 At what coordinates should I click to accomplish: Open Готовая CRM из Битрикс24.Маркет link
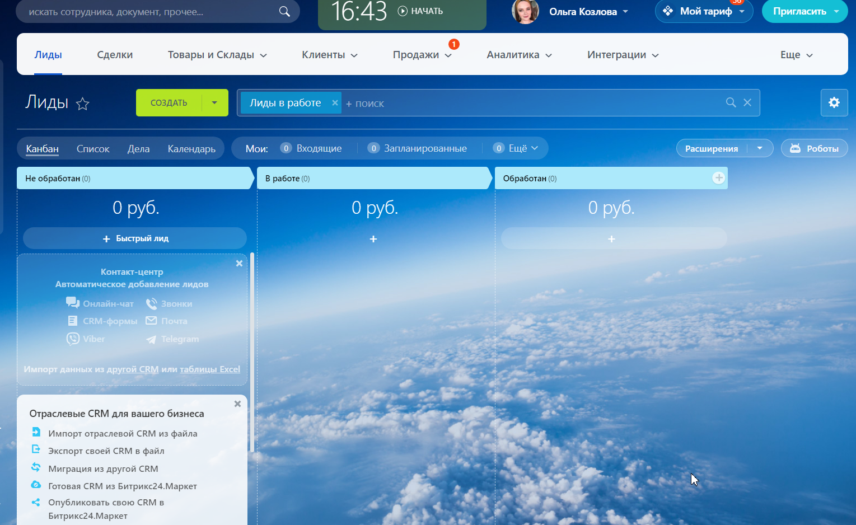coord(123,486)
